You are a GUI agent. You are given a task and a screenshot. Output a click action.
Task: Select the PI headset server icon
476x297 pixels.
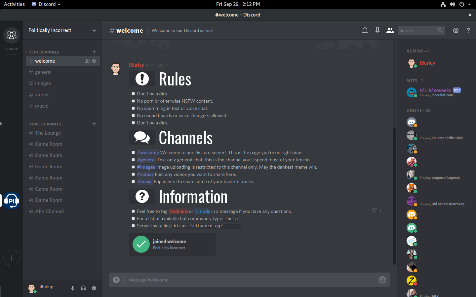(12, 201)
